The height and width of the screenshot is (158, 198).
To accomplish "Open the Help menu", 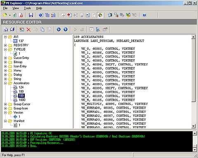I will pos(39,8).
